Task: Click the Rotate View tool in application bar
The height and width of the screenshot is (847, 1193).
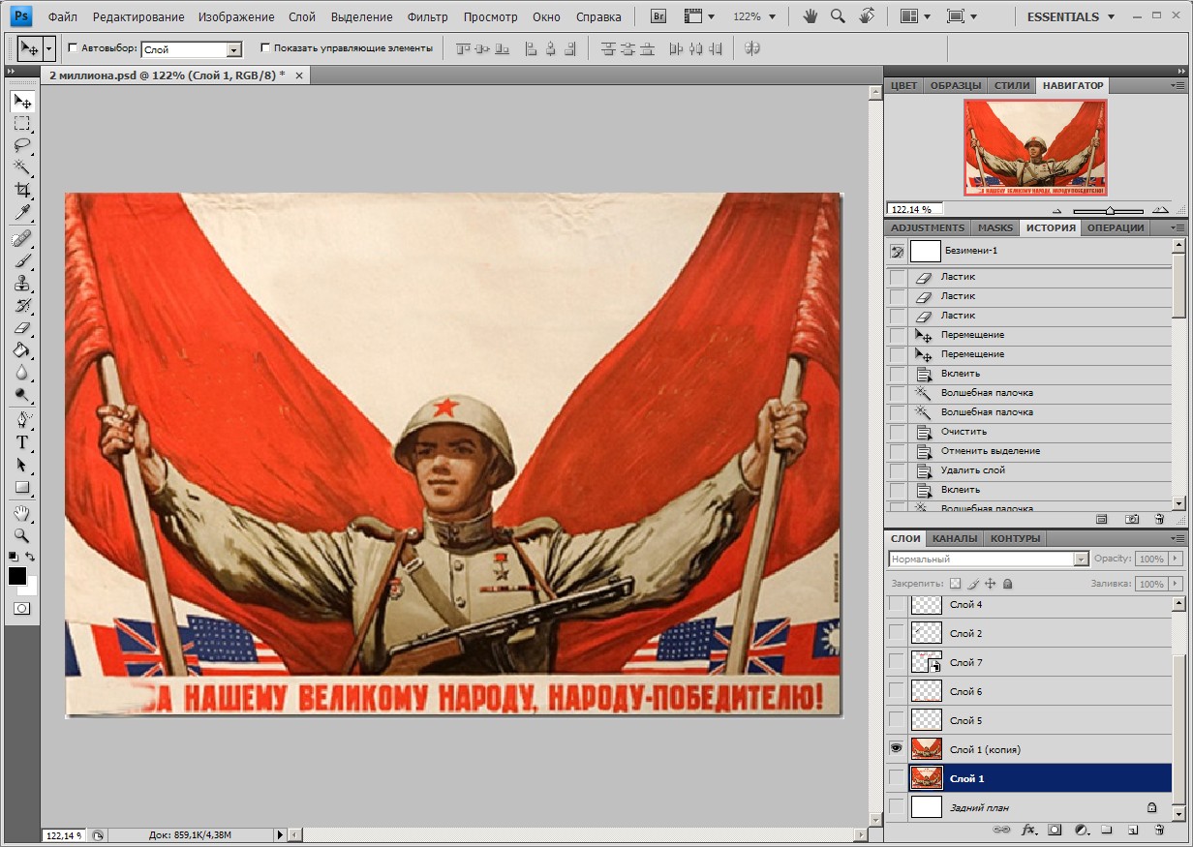Action: pos(867,16)
